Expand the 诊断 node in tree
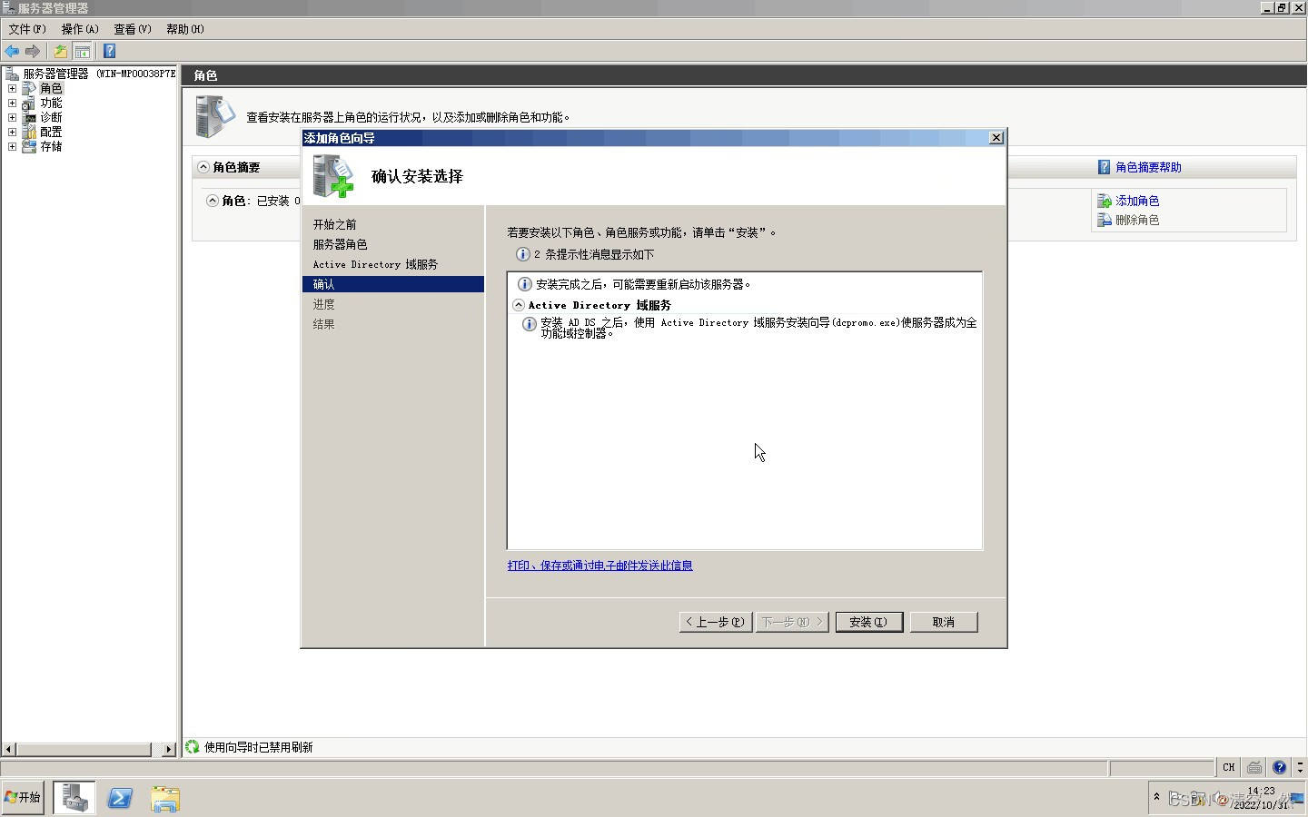 [12, 118]
